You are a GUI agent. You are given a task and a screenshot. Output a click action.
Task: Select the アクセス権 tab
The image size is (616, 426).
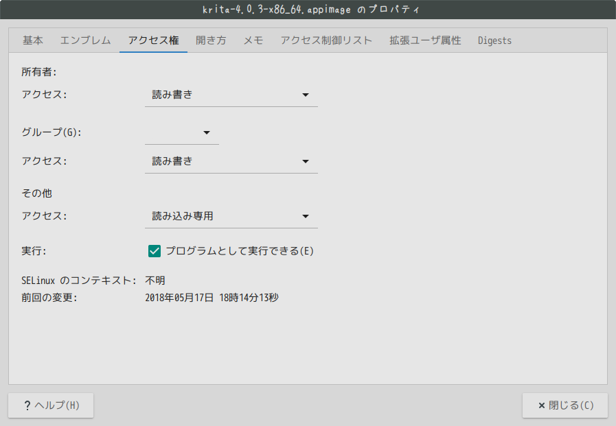[x=154, y=40]
